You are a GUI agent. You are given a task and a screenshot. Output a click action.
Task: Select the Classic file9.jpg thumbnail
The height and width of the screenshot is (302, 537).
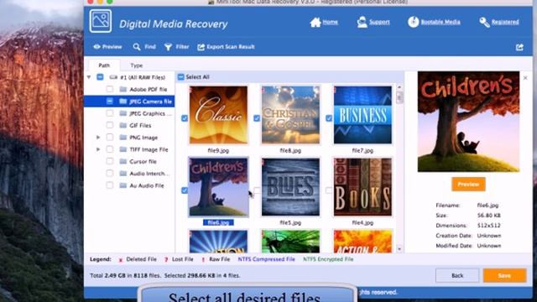click(x=218, y=115)
